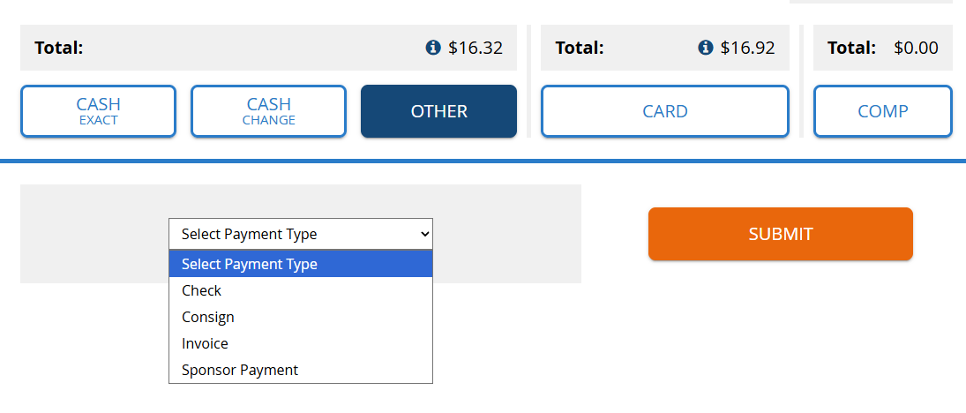Select the OTHER payment method button
Image resolution: width=966 pixels, height=413 pixels.
[x=438, y=111]
